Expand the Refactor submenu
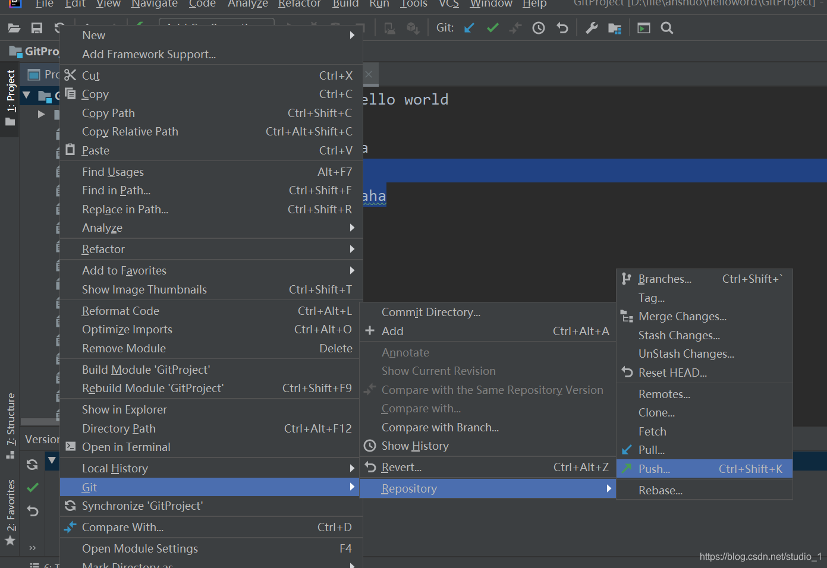827x568 pixels. tap(211, 249)
